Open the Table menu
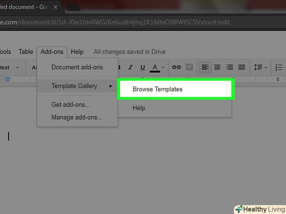The image size is (286, 214). point(26,52)
